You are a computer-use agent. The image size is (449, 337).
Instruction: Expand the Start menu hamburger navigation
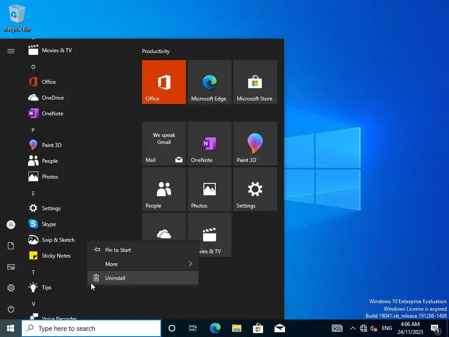click(x=11, y=51)
